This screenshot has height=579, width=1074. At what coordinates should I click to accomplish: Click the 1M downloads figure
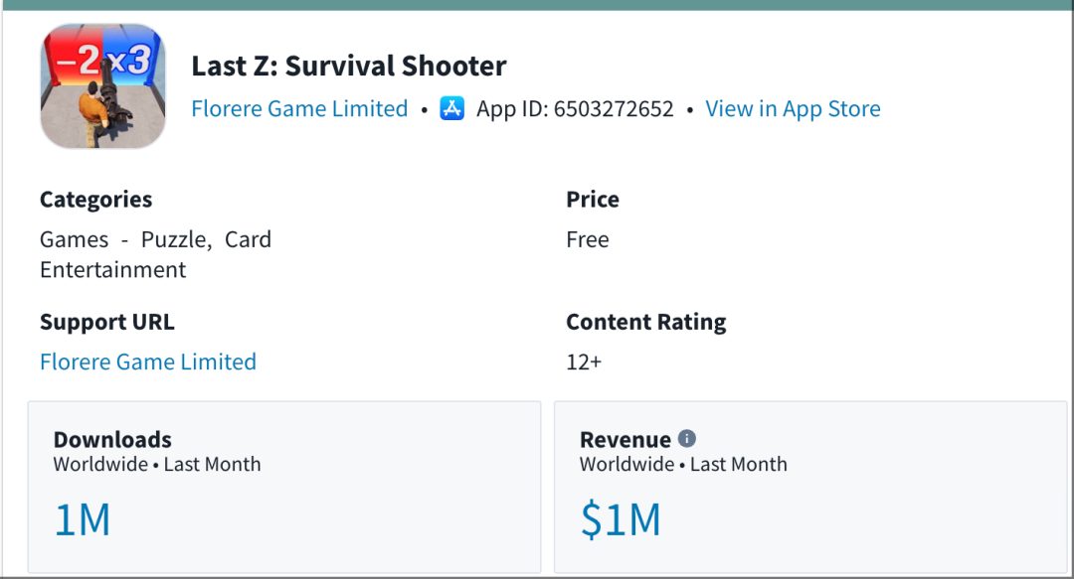click(x=83, y=520)
